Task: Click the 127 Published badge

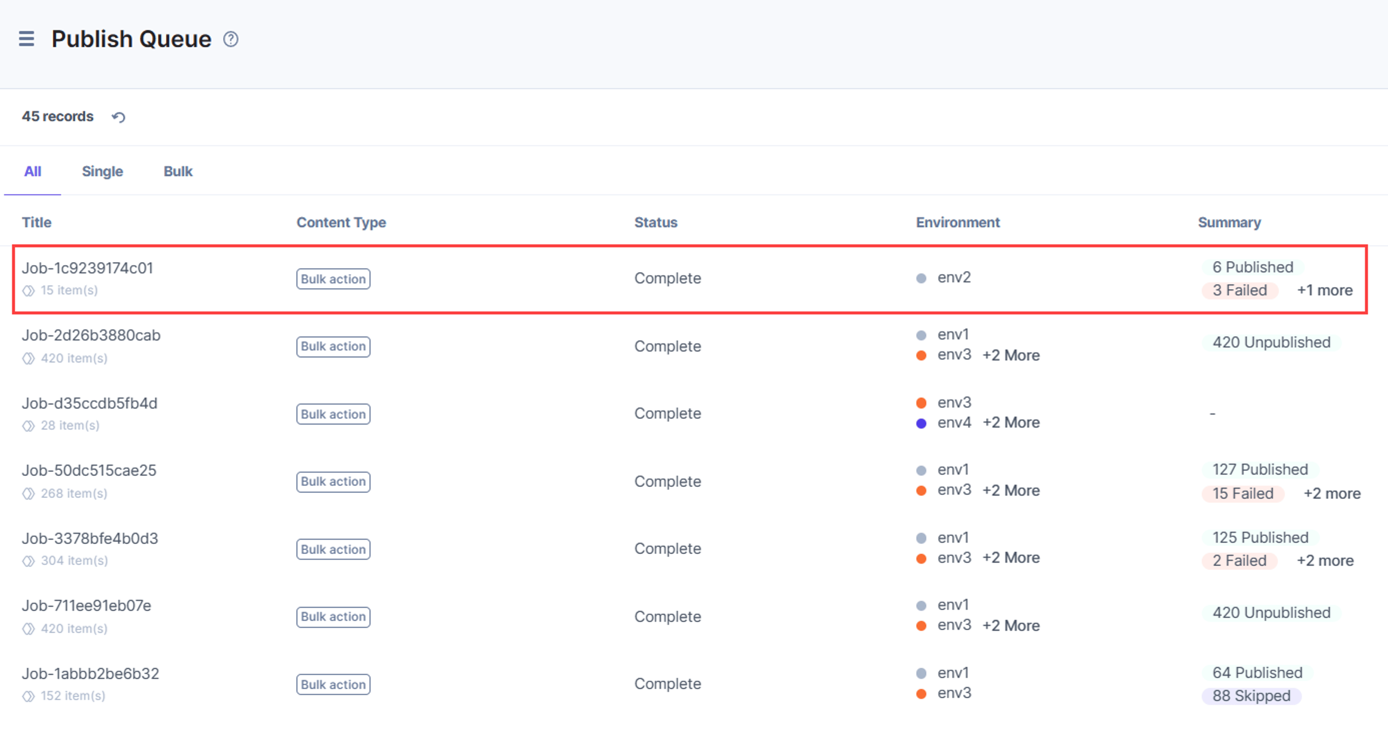Action: pyautogui.click(x=1260, y=470)
